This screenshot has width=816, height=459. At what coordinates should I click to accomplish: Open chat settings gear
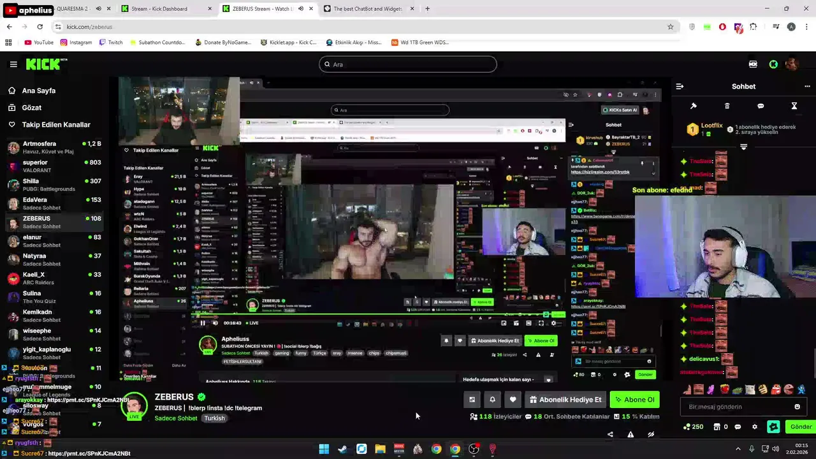[x=755, y=426]
